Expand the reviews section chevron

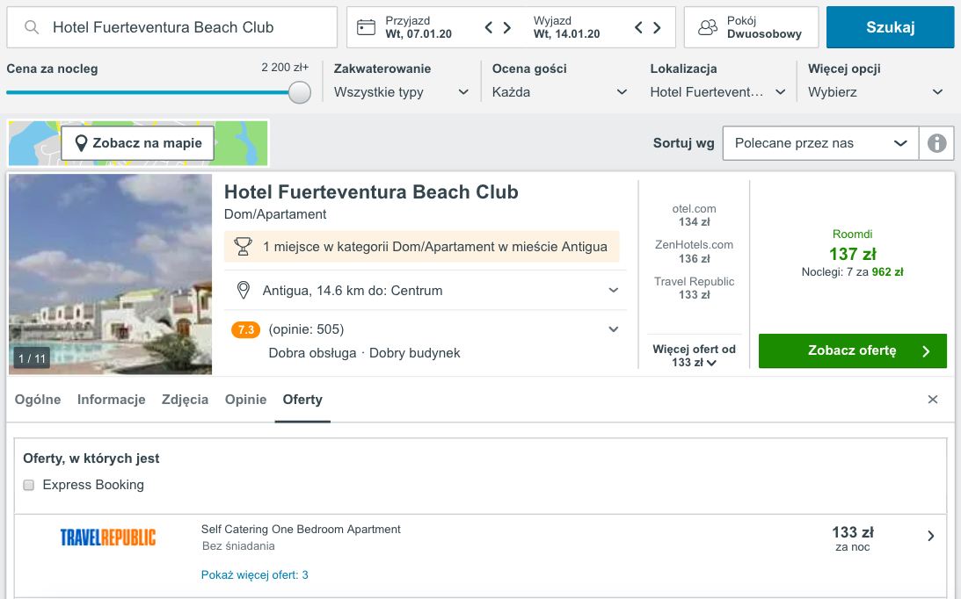click(614, 329)
